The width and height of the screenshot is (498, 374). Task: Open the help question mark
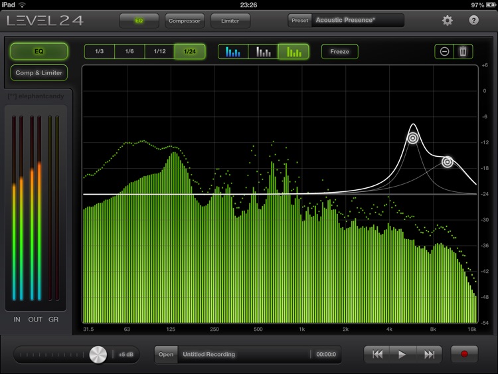pyautogui.click(x=473, y=21)
